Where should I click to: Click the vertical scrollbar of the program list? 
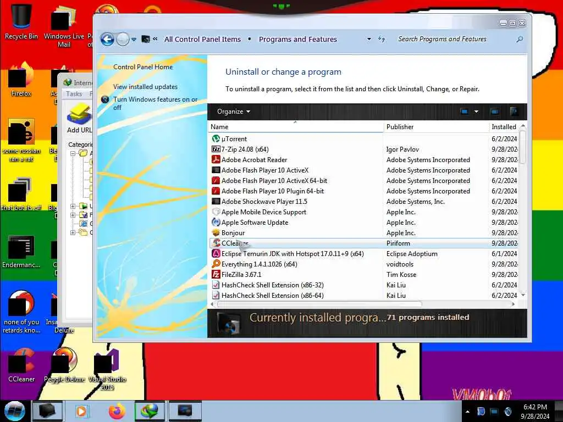coord(523,147)
